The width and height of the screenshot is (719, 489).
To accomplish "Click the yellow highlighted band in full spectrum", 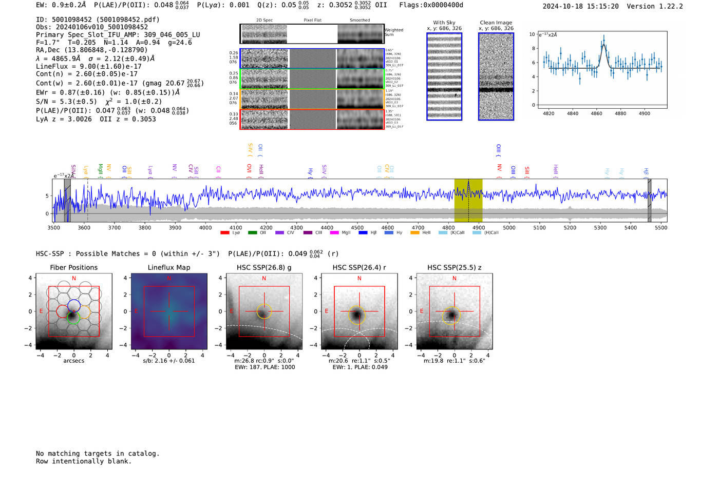I will (468, 200).
